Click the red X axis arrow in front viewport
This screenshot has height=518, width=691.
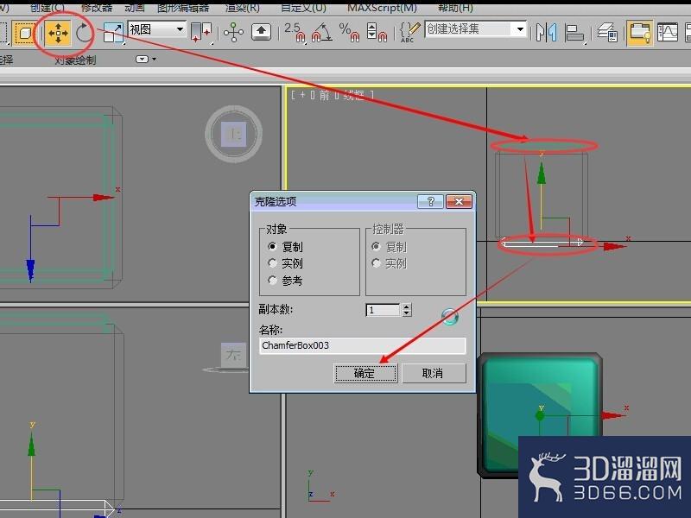(x=614, y=247)
